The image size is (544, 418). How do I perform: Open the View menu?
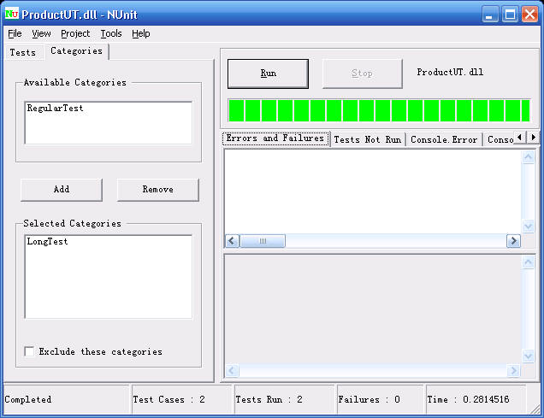point(41,33)
